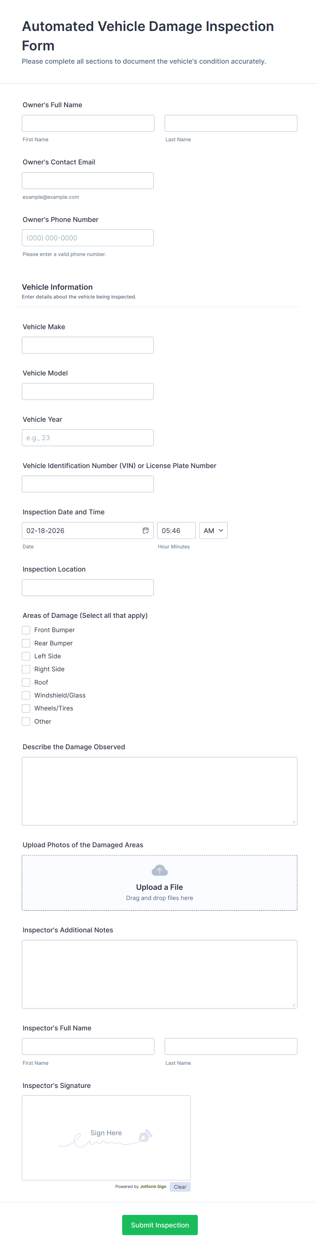316x1252 pixels.
Task: Click the pen icon in signature box
Action: [145, 1135]
